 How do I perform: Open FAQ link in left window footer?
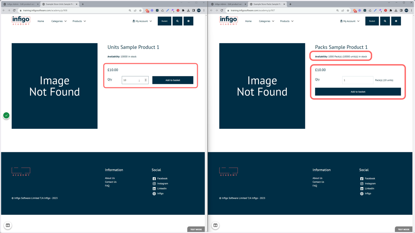point(107,186)
